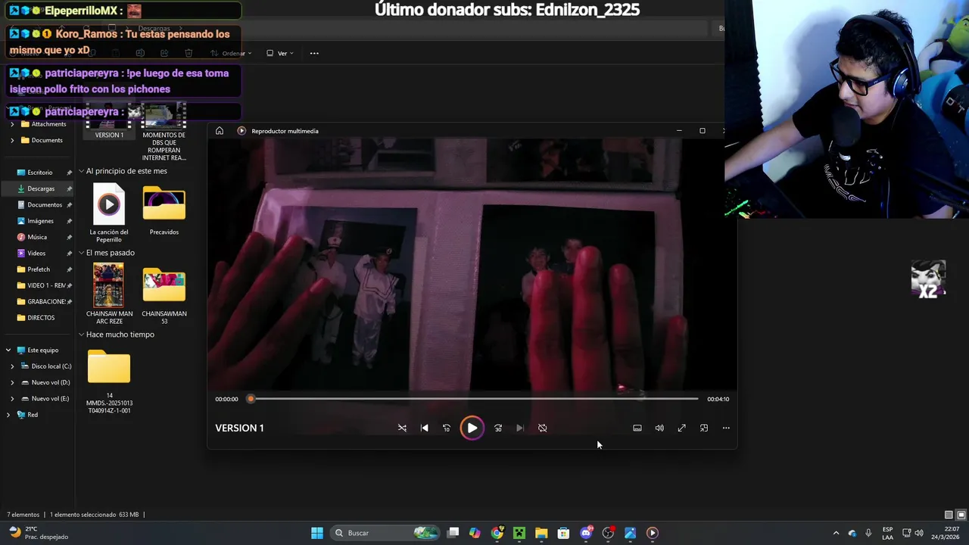Select MOMENTOS DE DBS video file
The width and height of the screenshot is (969, 545).
pyautogui.click(x=164, y=132)
